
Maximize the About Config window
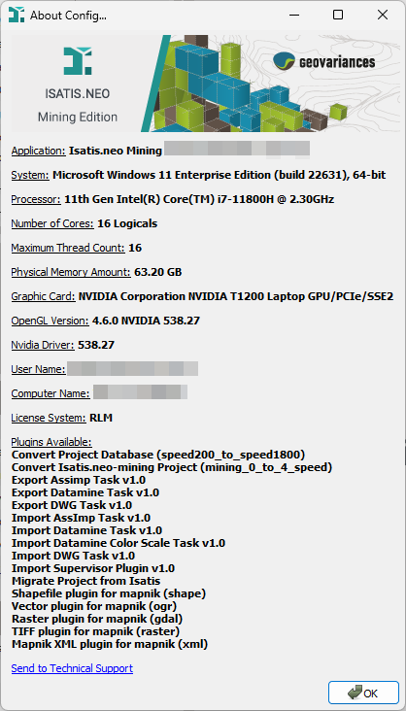click(338, 15)
